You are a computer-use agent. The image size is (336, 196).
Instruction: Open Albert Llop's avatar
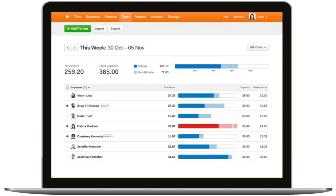73,96
